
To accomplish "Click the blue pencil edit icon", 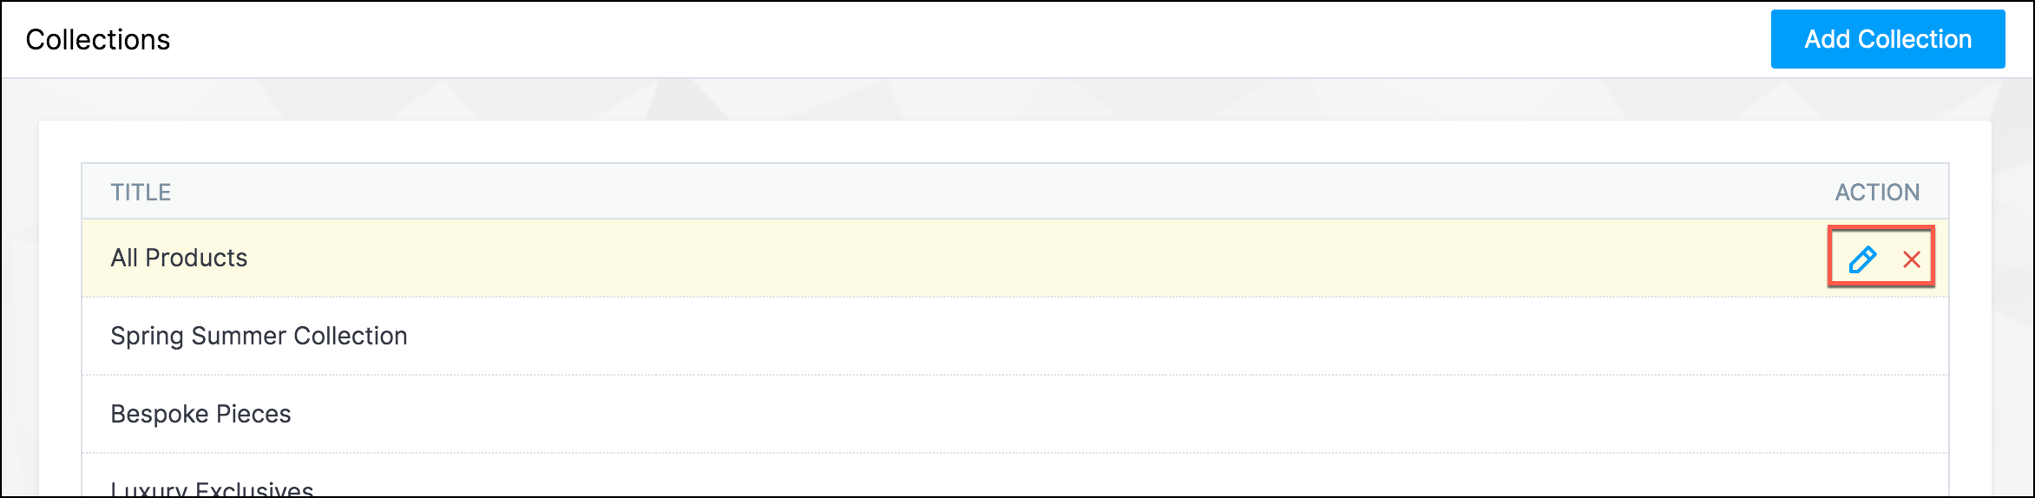I will pos(1862,259).
